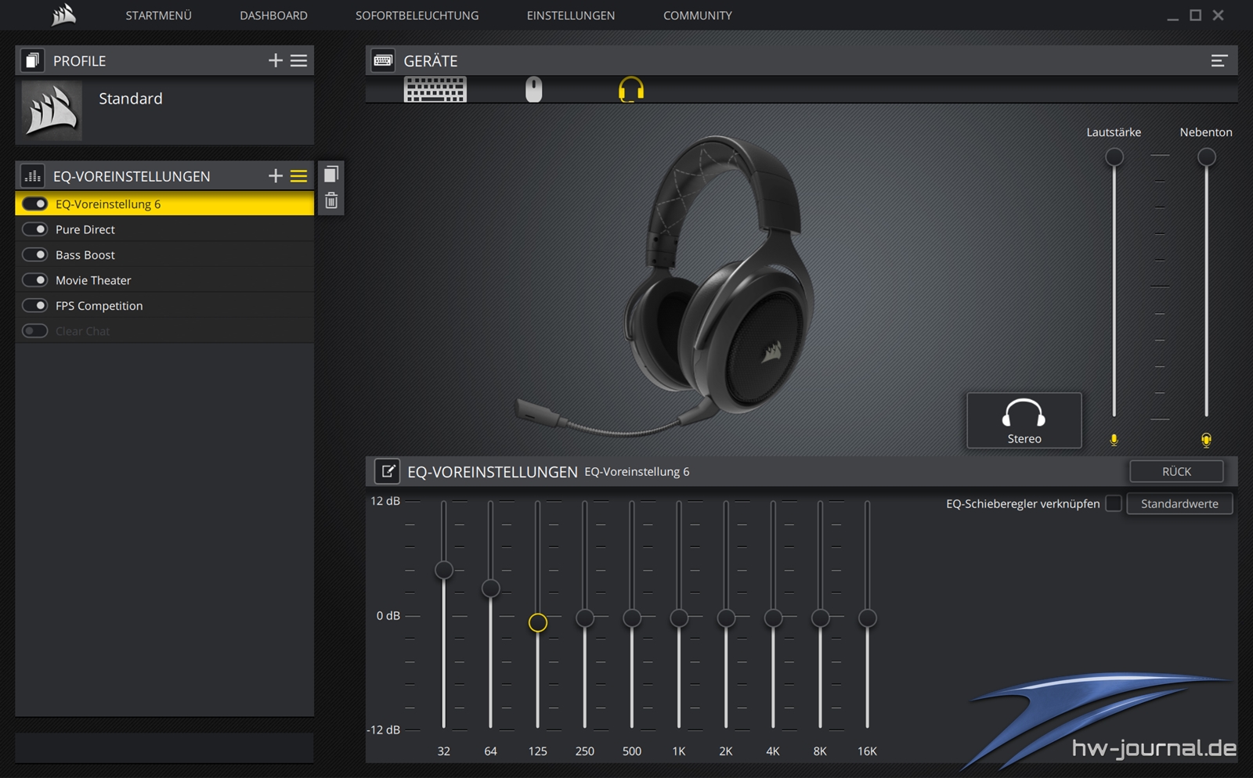Click the Lautstärke volume slider knob
1253x778 pixels.
click(x=1114, y=157)
